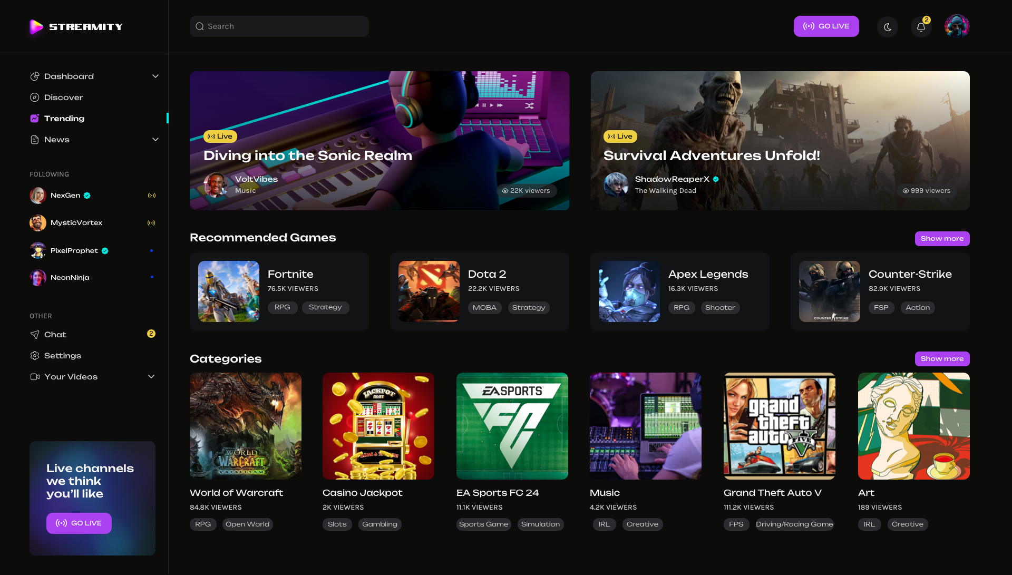Click MysticVortex live status indicator
Viewport: 1012px width, 575px height.
coord(152,222)
